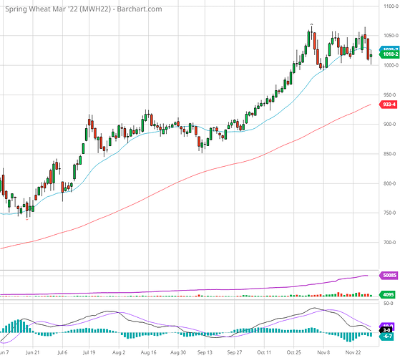Click the last green candlestick on the chart

371,55
